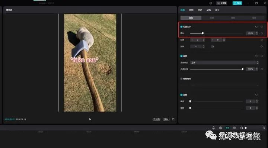Enter full-screen preview in the player
Screen dimensions: 268x148
(x=173, y=119)
